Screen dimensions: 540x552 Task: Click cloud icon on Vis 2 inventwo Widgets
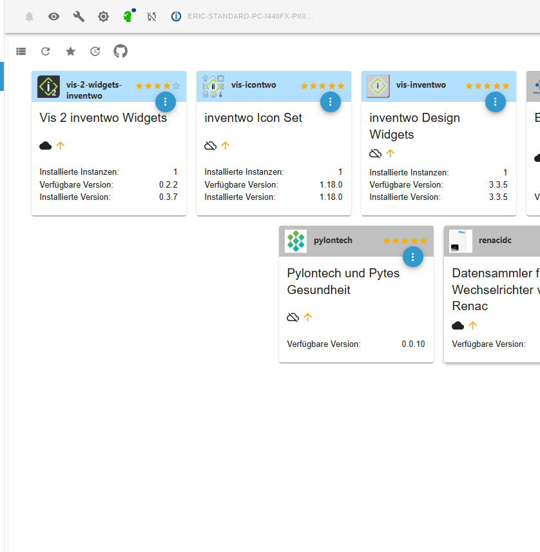point(45,146)
